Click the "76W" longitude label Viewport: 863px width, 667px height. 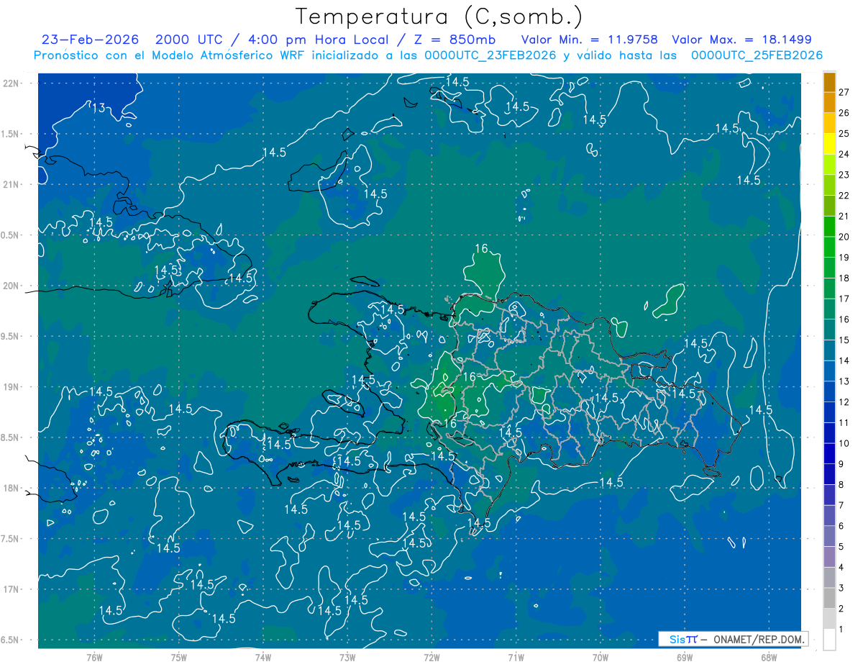[x=94, y=657]
